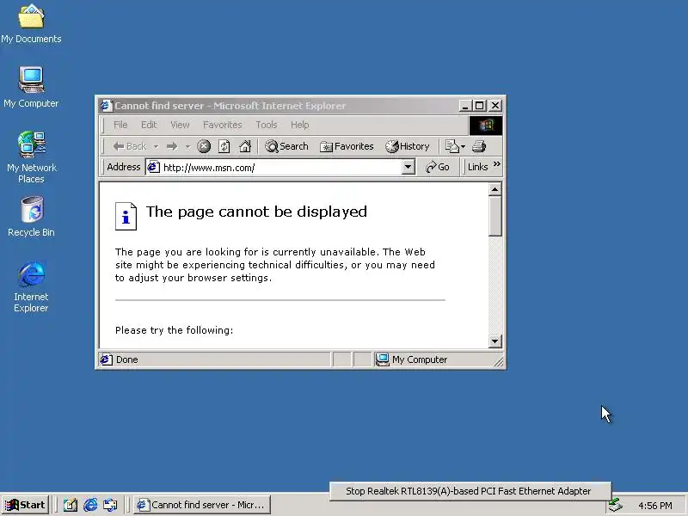Click the page scrollbar up arrow
Screen dimensions: 688x516
[x=495, y=189]
